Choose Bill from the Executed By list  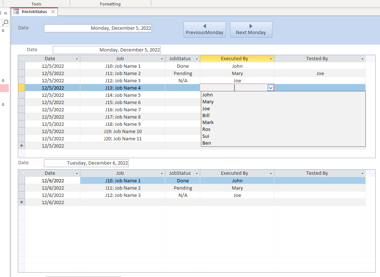pos(206,116)
